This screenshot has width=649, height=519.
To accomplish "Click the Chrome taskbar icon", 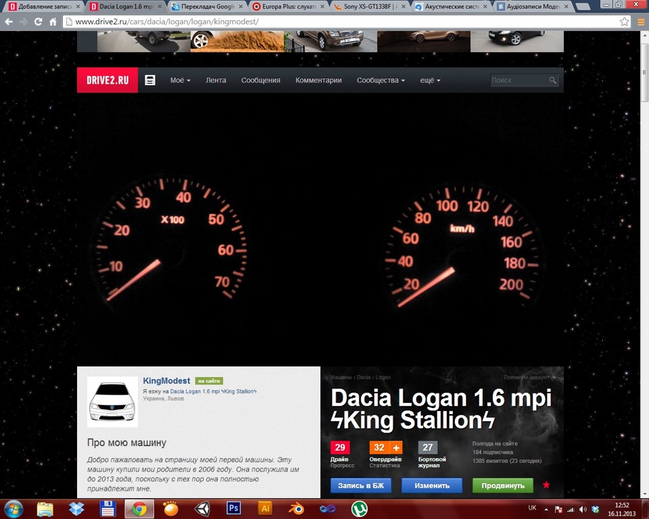I will pos(139,509).
